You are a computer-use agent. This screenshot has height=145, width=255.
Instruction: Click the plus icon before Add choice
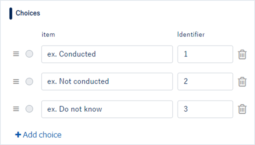click(18, 135)
